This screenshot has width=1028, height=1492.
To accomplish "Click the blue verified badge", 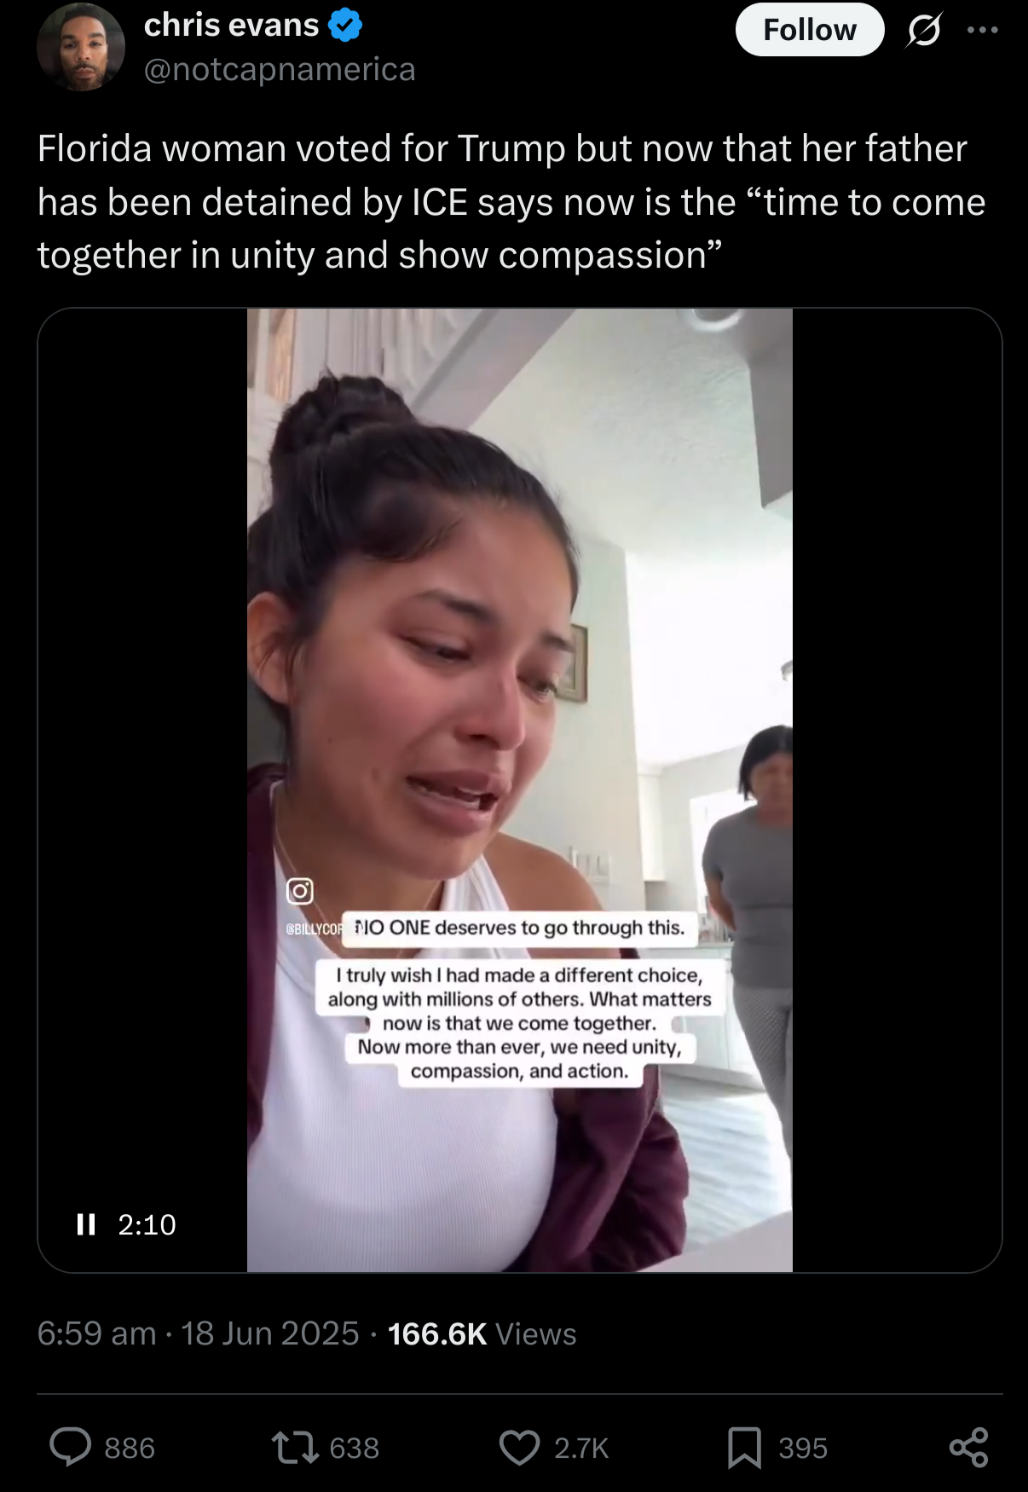I will 345,26.
